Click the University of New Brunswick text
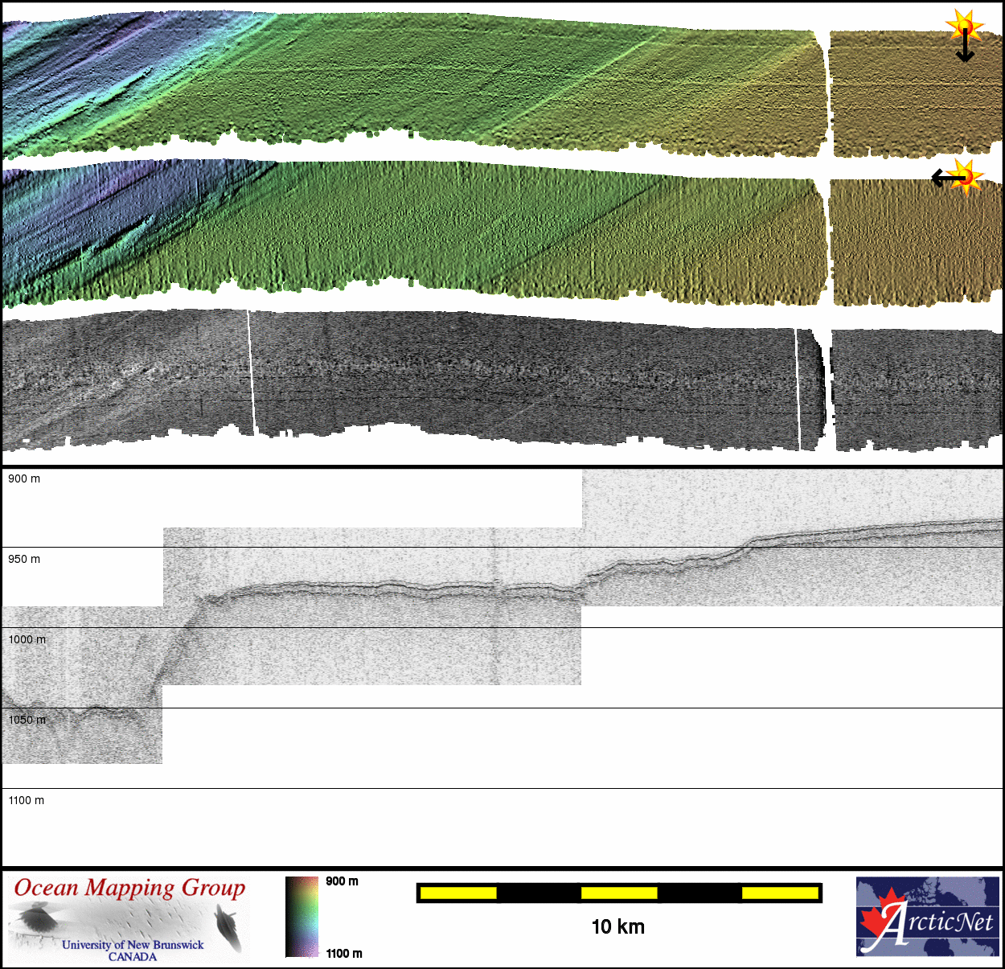Viewport: 1005px width, 969px height. point(133,945)
